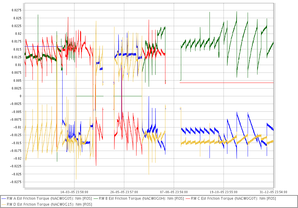
Task: Click the -0.025 y-axis label
Action: (x=16, y=174)
